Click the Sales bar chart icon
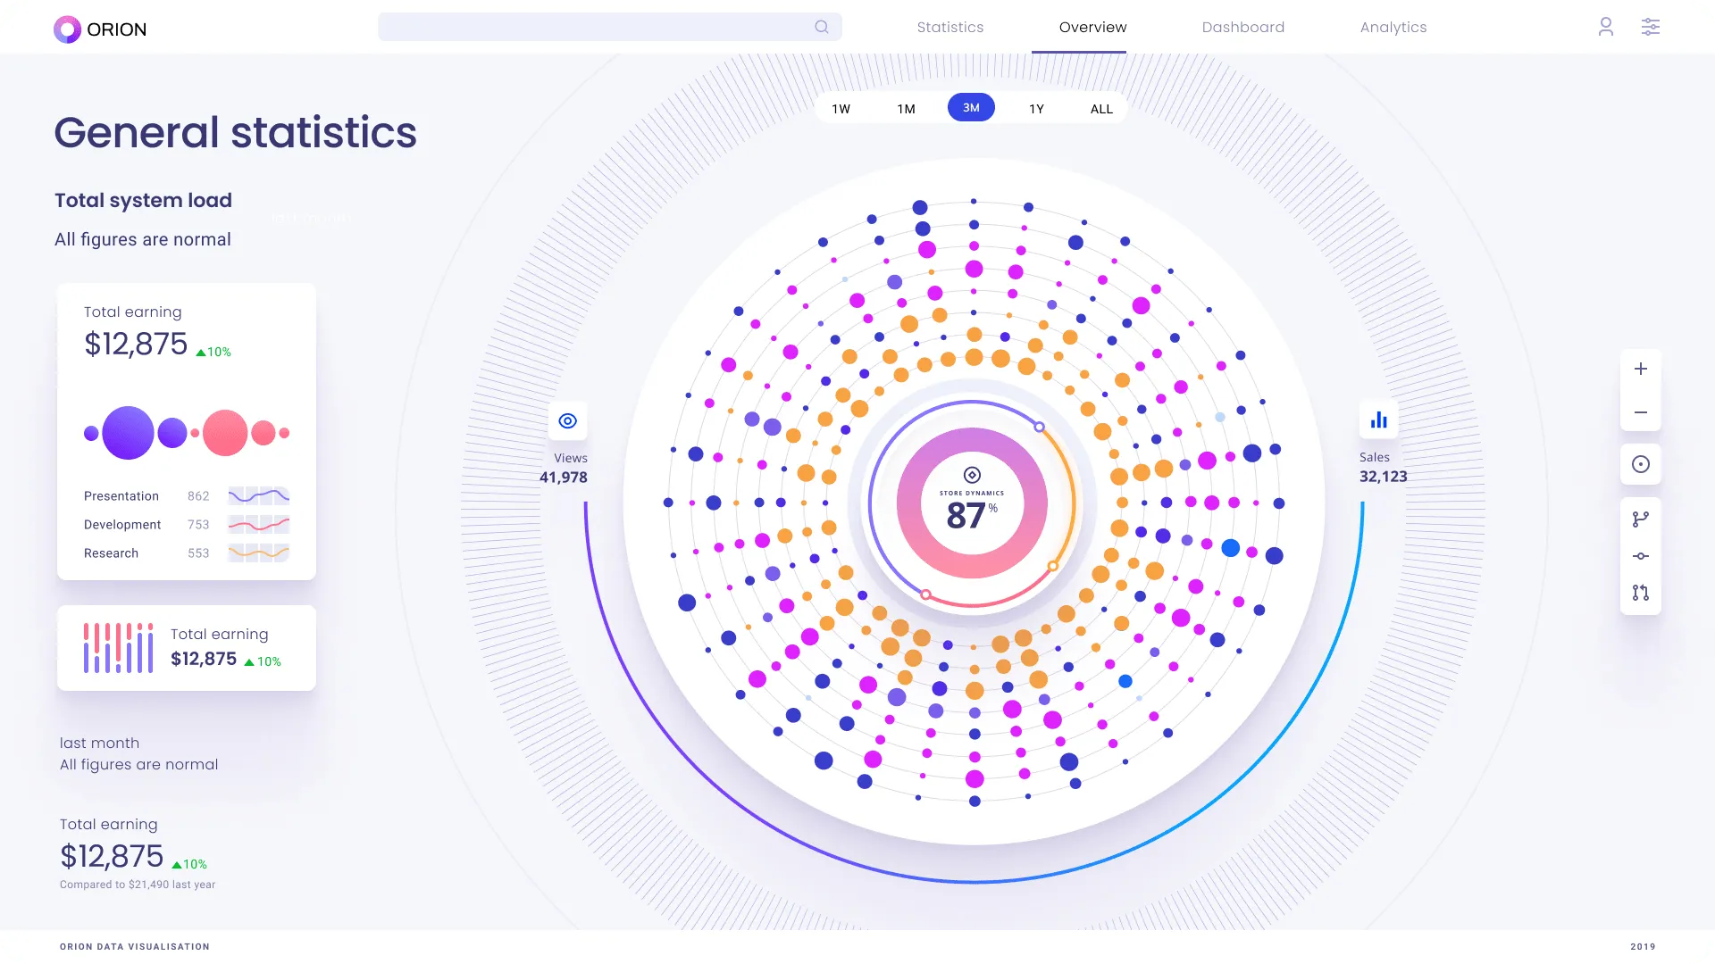 (x=1378, y=420)
